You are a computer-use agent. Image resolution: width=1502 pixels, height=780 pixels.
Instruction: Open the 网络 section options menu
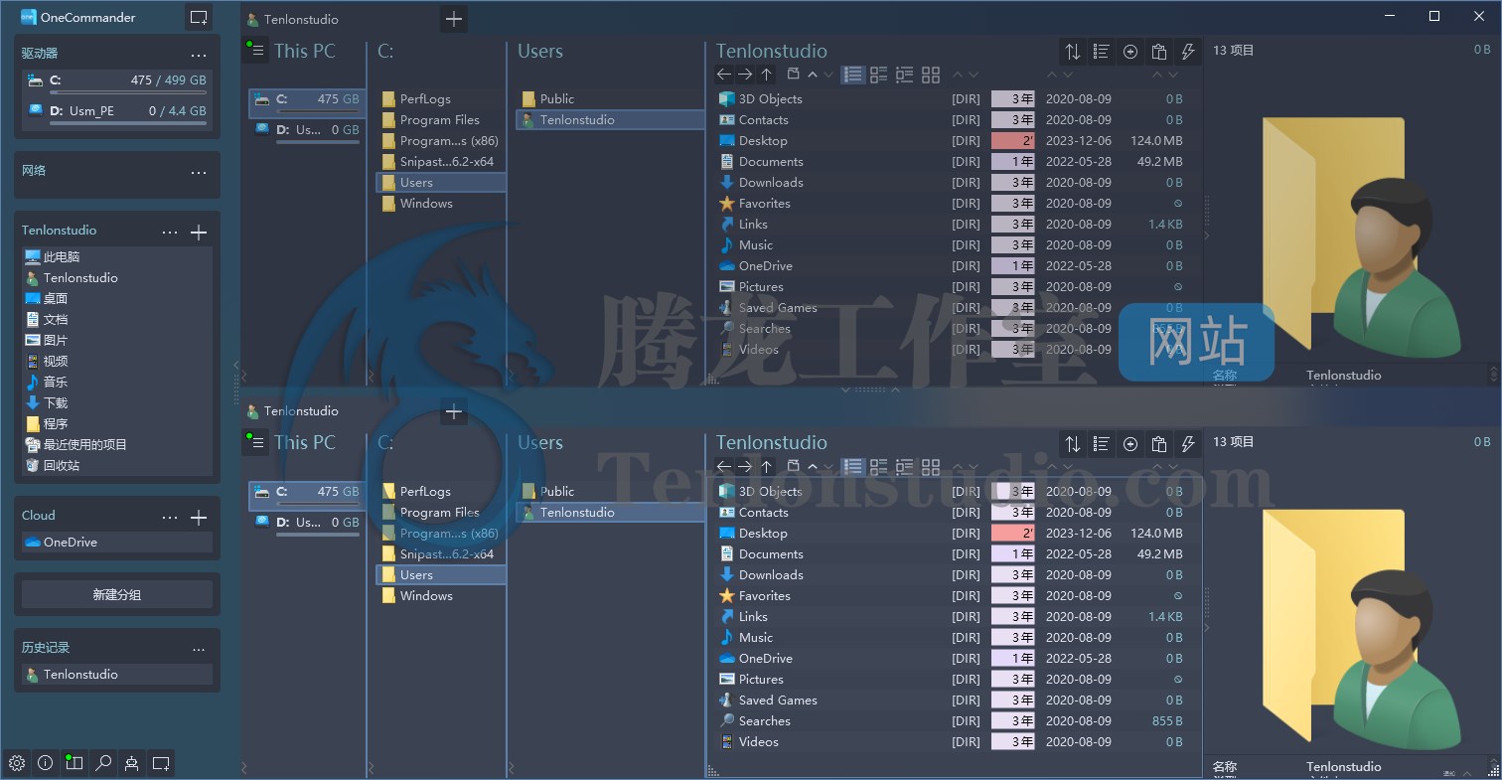pos(199,172)
